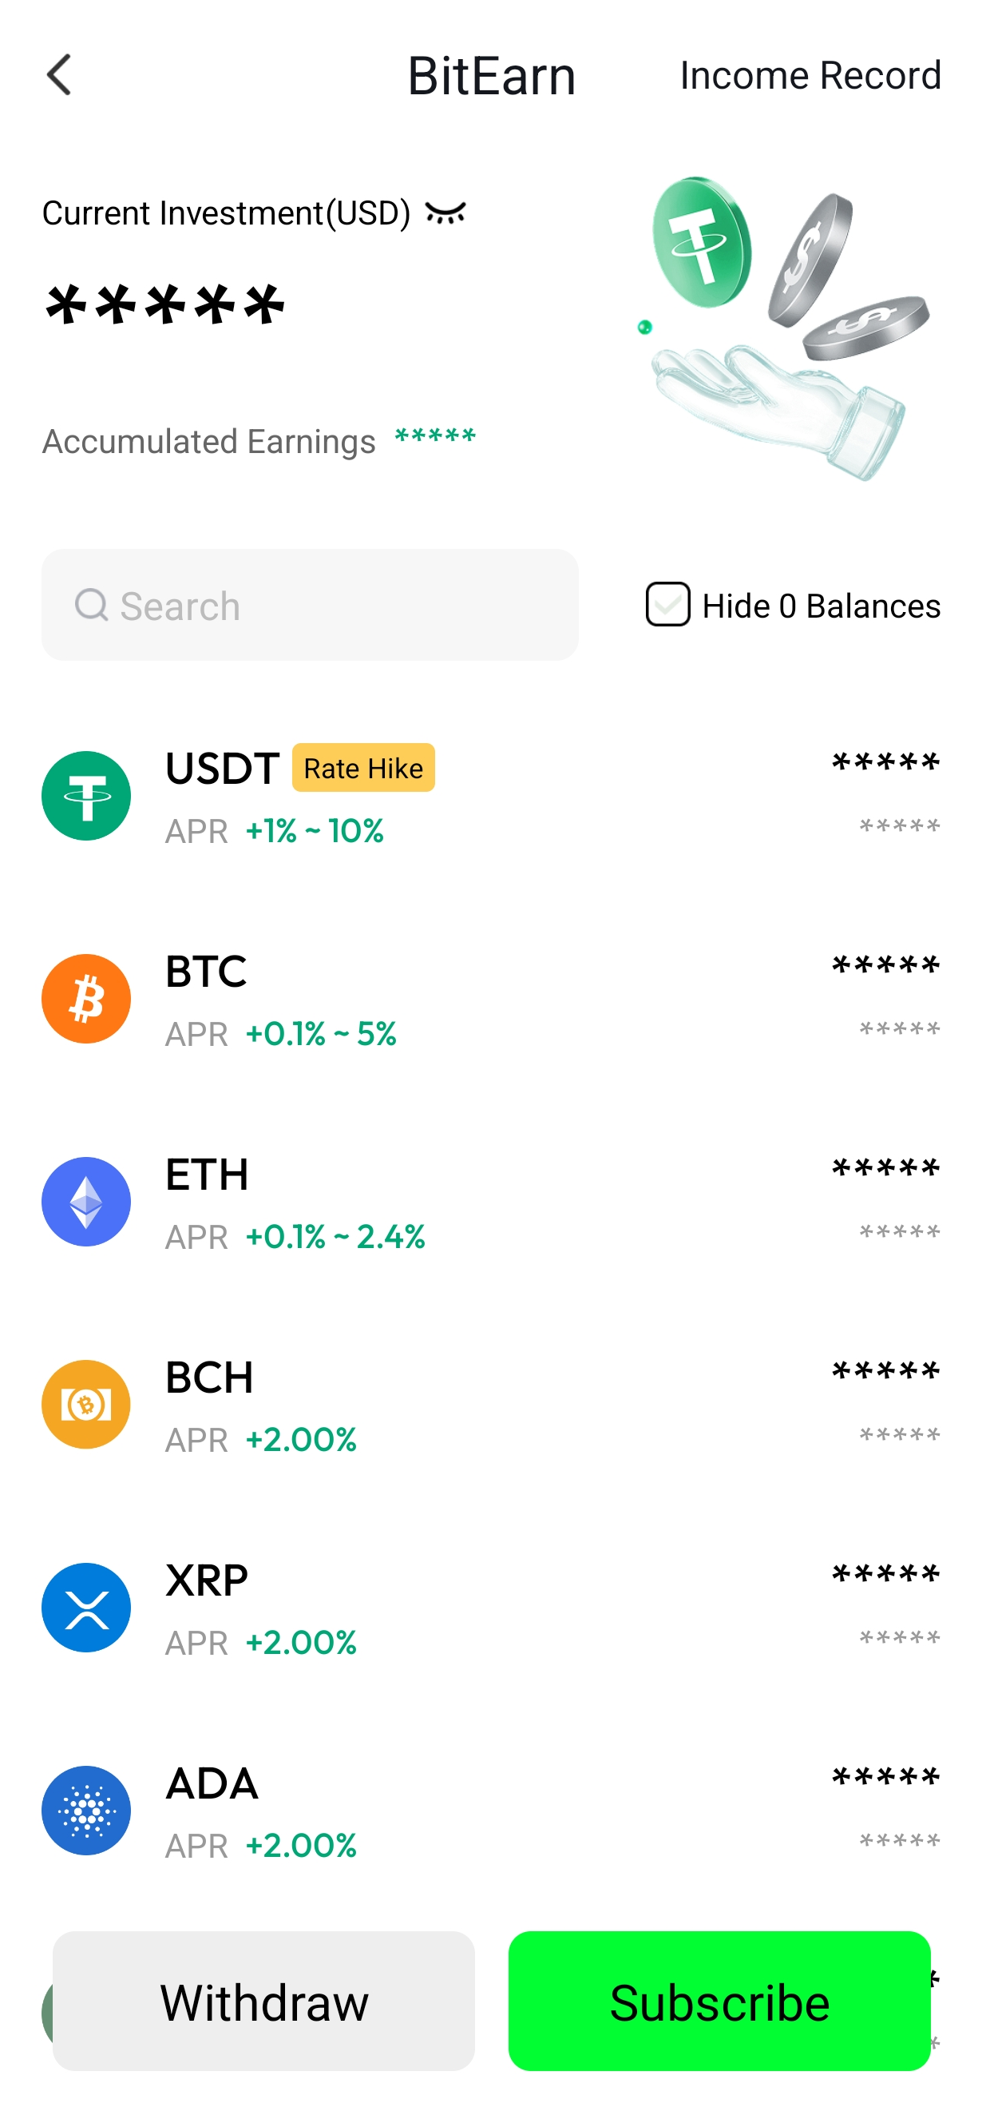Select the ETH APR rate text
This screenshot has height=2115, width=986.
(335, 1237)
